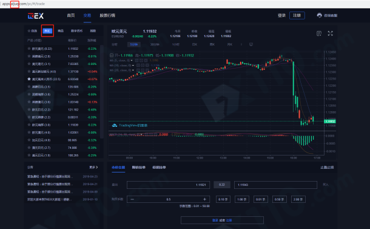The width and height of the screenshot is (370, 229).
Task: Decrease lot size with minus button
Action: click(132, 199)
